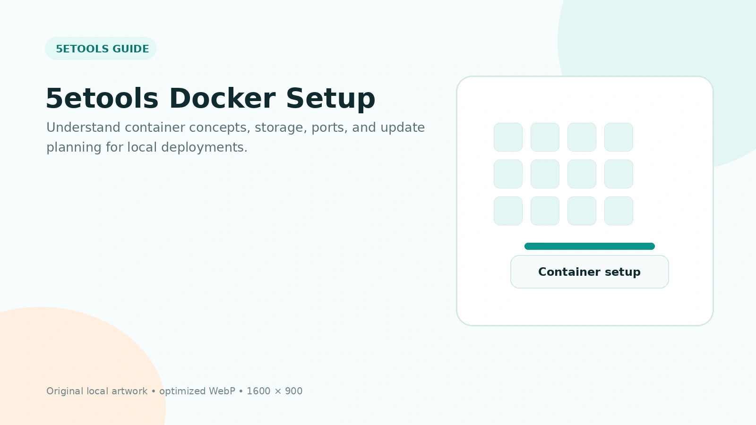The width and height of the screenshot is (756, 425).
Task: Click the text "planning for local deployments."
Action: 147,147
